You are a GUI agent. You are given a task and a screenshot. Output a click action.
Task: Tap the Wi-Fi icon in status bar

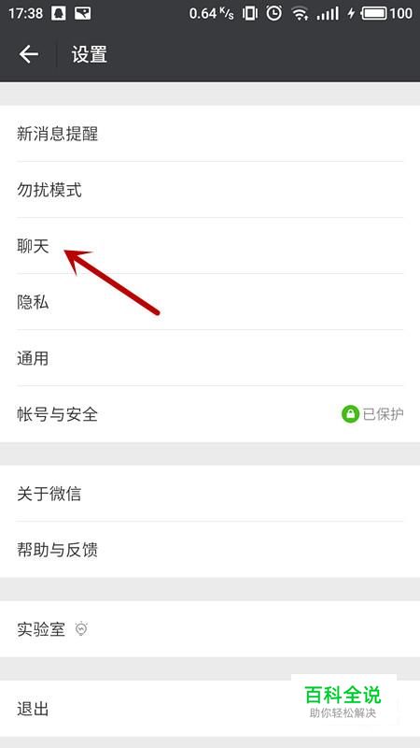click(300, 13)
